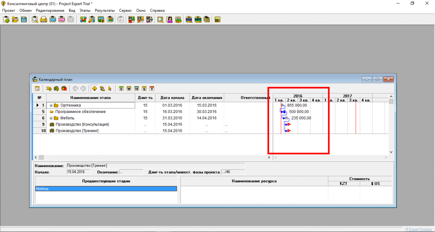Click the PL profit-loss report icon
This screenshot has width=435, height=232.
pos(131,19)
